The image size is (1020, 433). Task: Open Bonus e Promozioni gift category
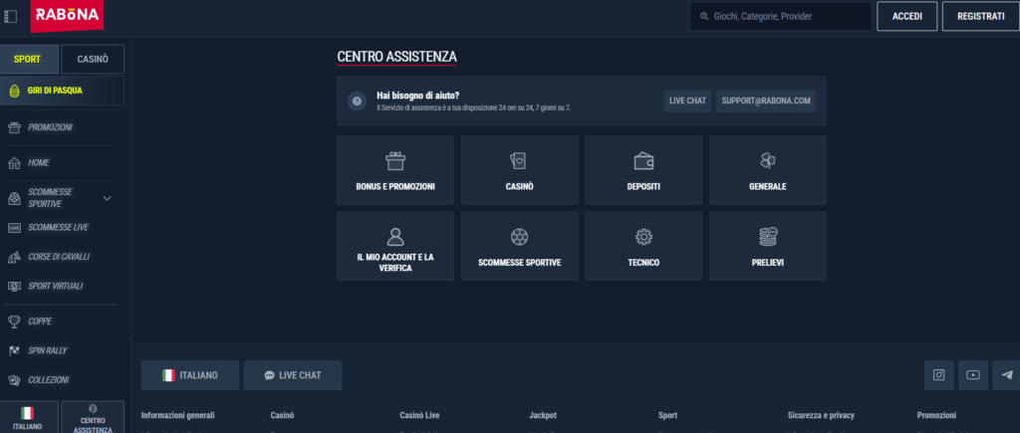(x=395, y=170)
